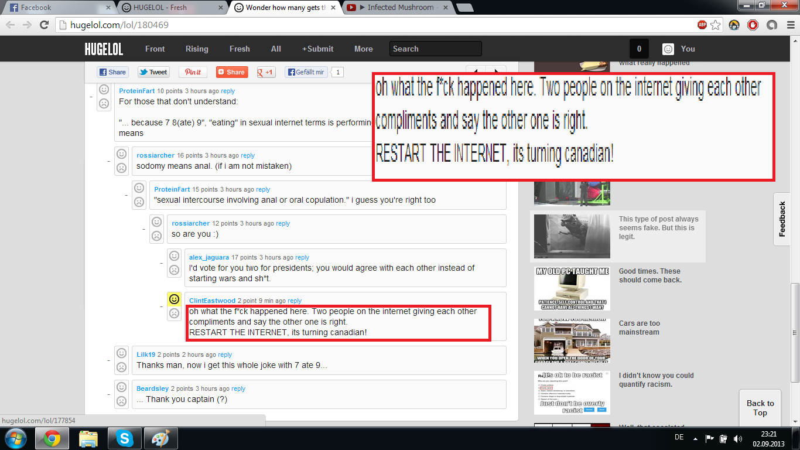Click the volume tray icon
This screenshot has width=800, height=450.
pyautogui.click(x=738, y=438)
